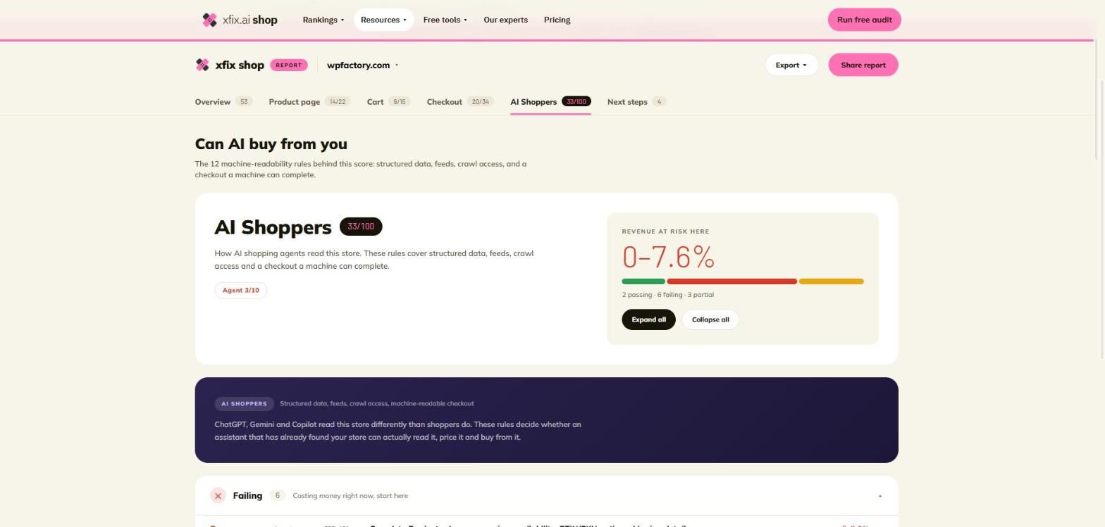This screenshot has height=527, width=1105.
Task: Collapse the Failing section arrow
Action: click(879, 496)
